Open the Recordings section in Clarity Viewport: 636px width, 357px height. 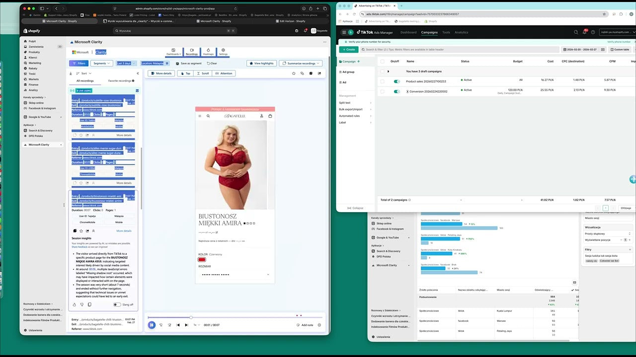(x=191, y=51)
